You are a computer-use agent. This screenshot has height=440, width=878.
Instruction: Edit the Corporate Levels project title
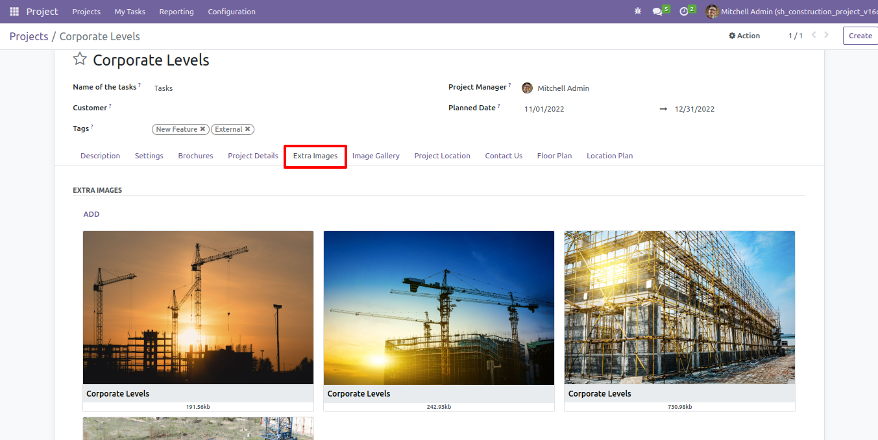[151, 60]
